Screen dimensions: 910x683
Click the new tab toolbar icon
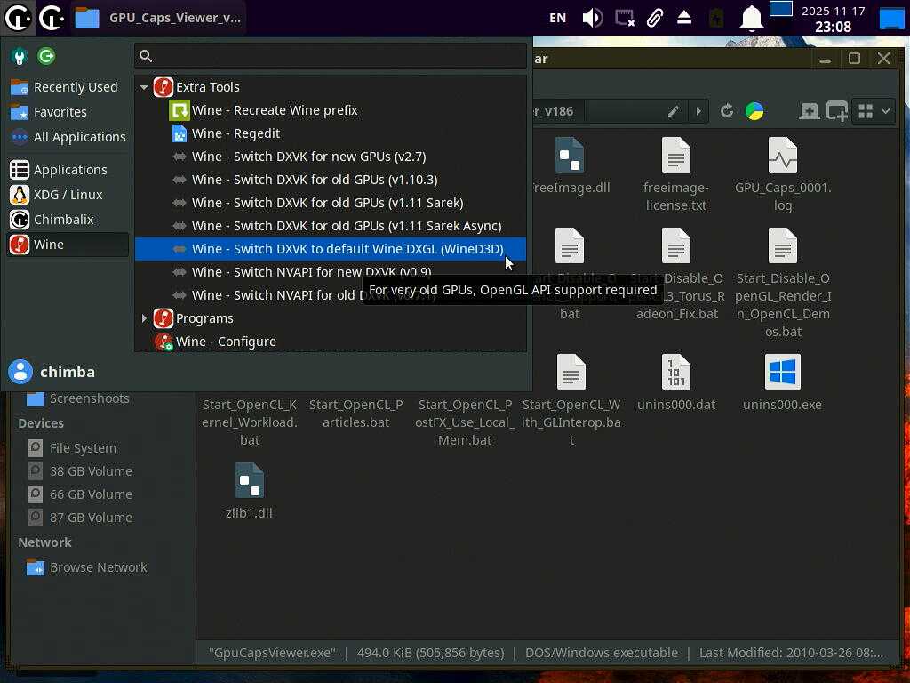[809, 111]
